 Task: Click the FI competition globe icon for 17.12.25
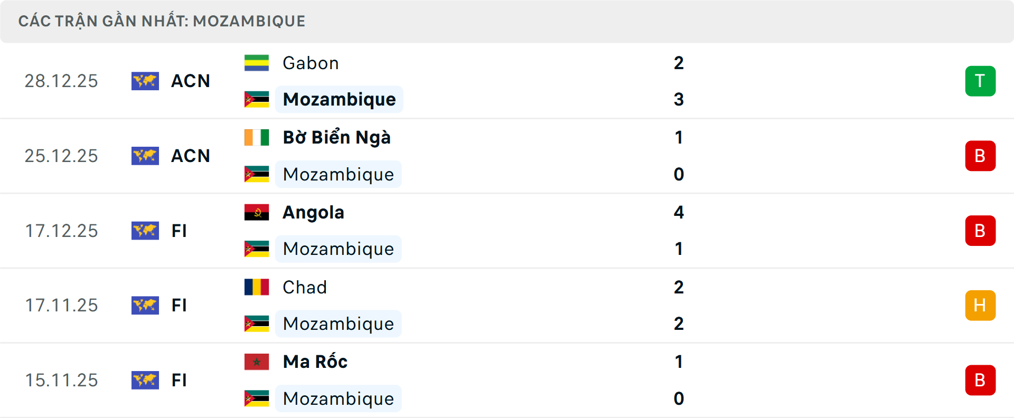point(145,231)
